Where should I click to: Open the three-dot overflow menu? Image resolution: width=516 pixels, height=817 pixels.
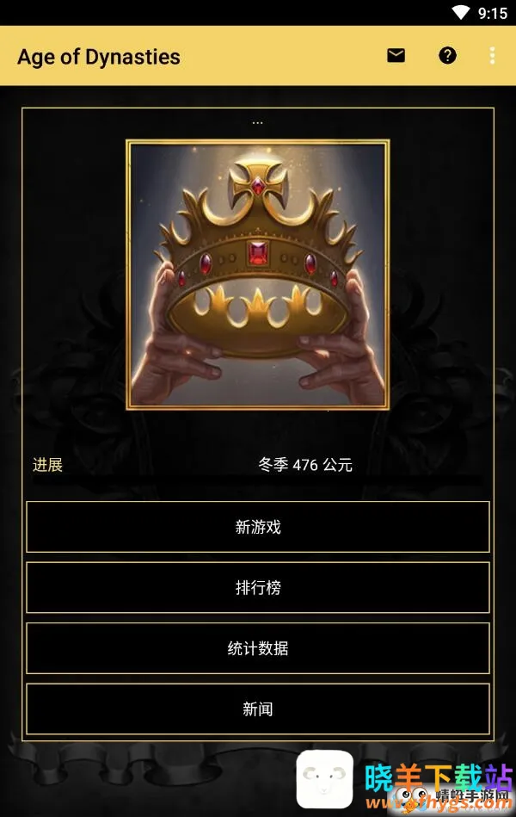[x=492, y=56]
